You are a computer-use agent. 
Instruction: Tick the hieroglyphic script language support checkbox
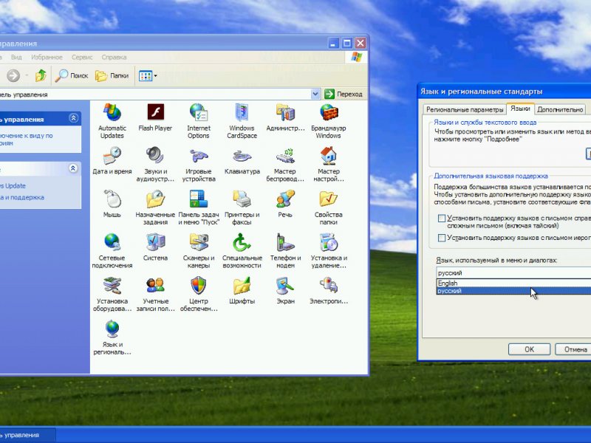(x=442, y=238)
